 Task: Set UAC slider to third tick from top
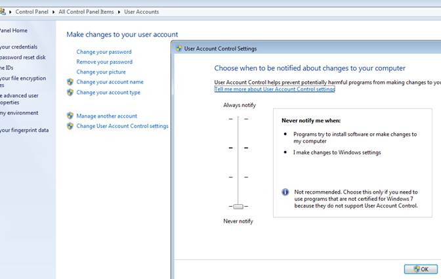click(x=238, y=177)
